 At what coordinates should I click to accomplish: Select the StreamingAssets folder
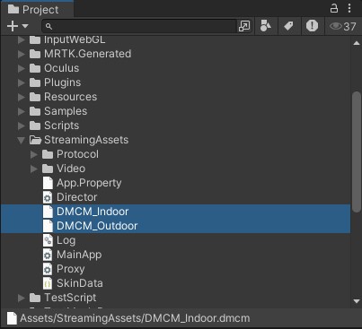point(86,140)
